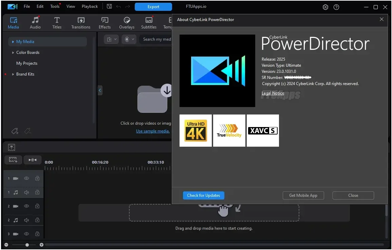Open the Effects room
Screen dimensions: 392x250
(105, 23)
